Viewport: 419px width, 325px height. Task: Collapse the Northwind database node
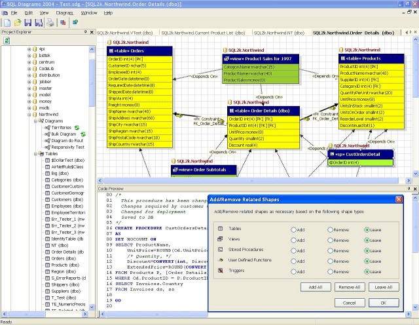(29, 114)
